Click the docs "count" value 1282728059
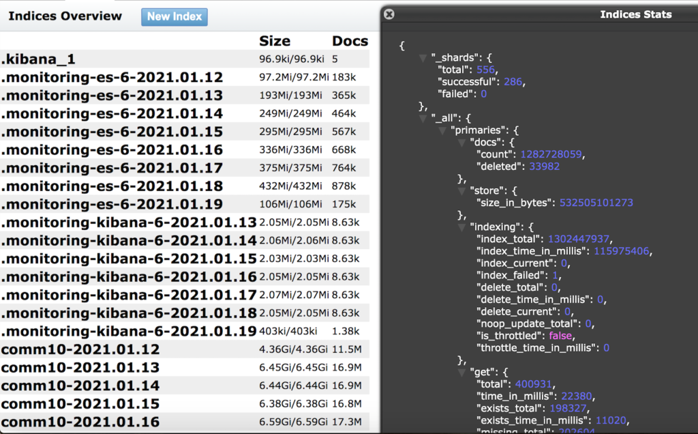Viewport: 698px width, 434px height. 551,155
